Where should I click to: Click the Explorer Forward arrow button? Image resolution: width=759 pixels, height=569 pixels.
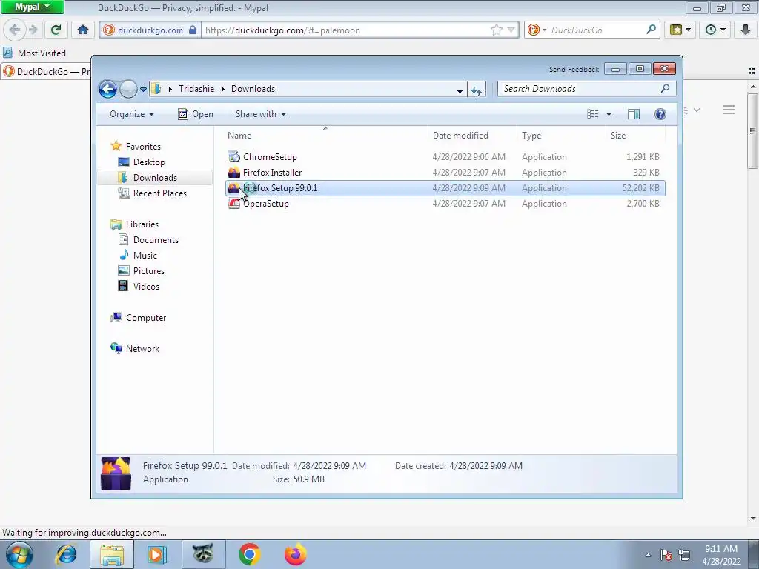point(128,89)
